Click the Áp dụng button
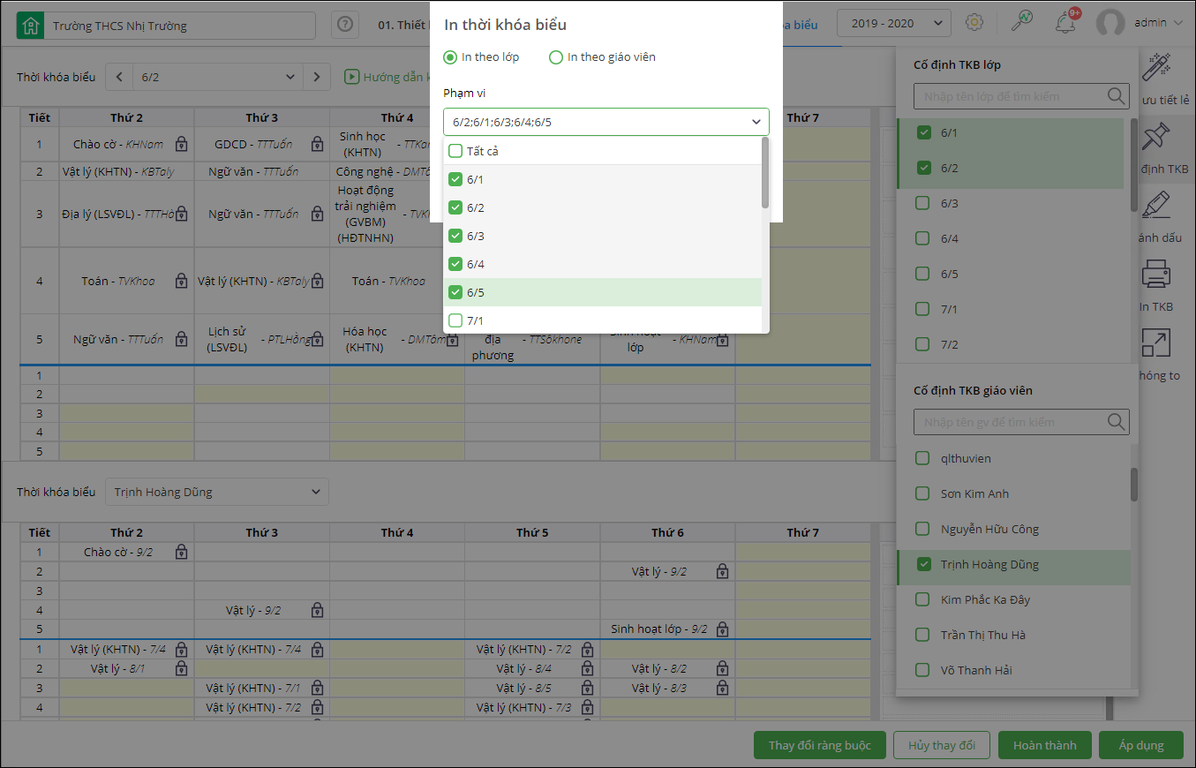Screen dimensions: 1196x768 (1141, 745)
